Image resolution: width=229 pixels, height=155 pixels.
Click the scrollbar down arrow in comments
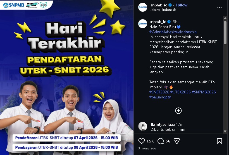coord(225,131)
